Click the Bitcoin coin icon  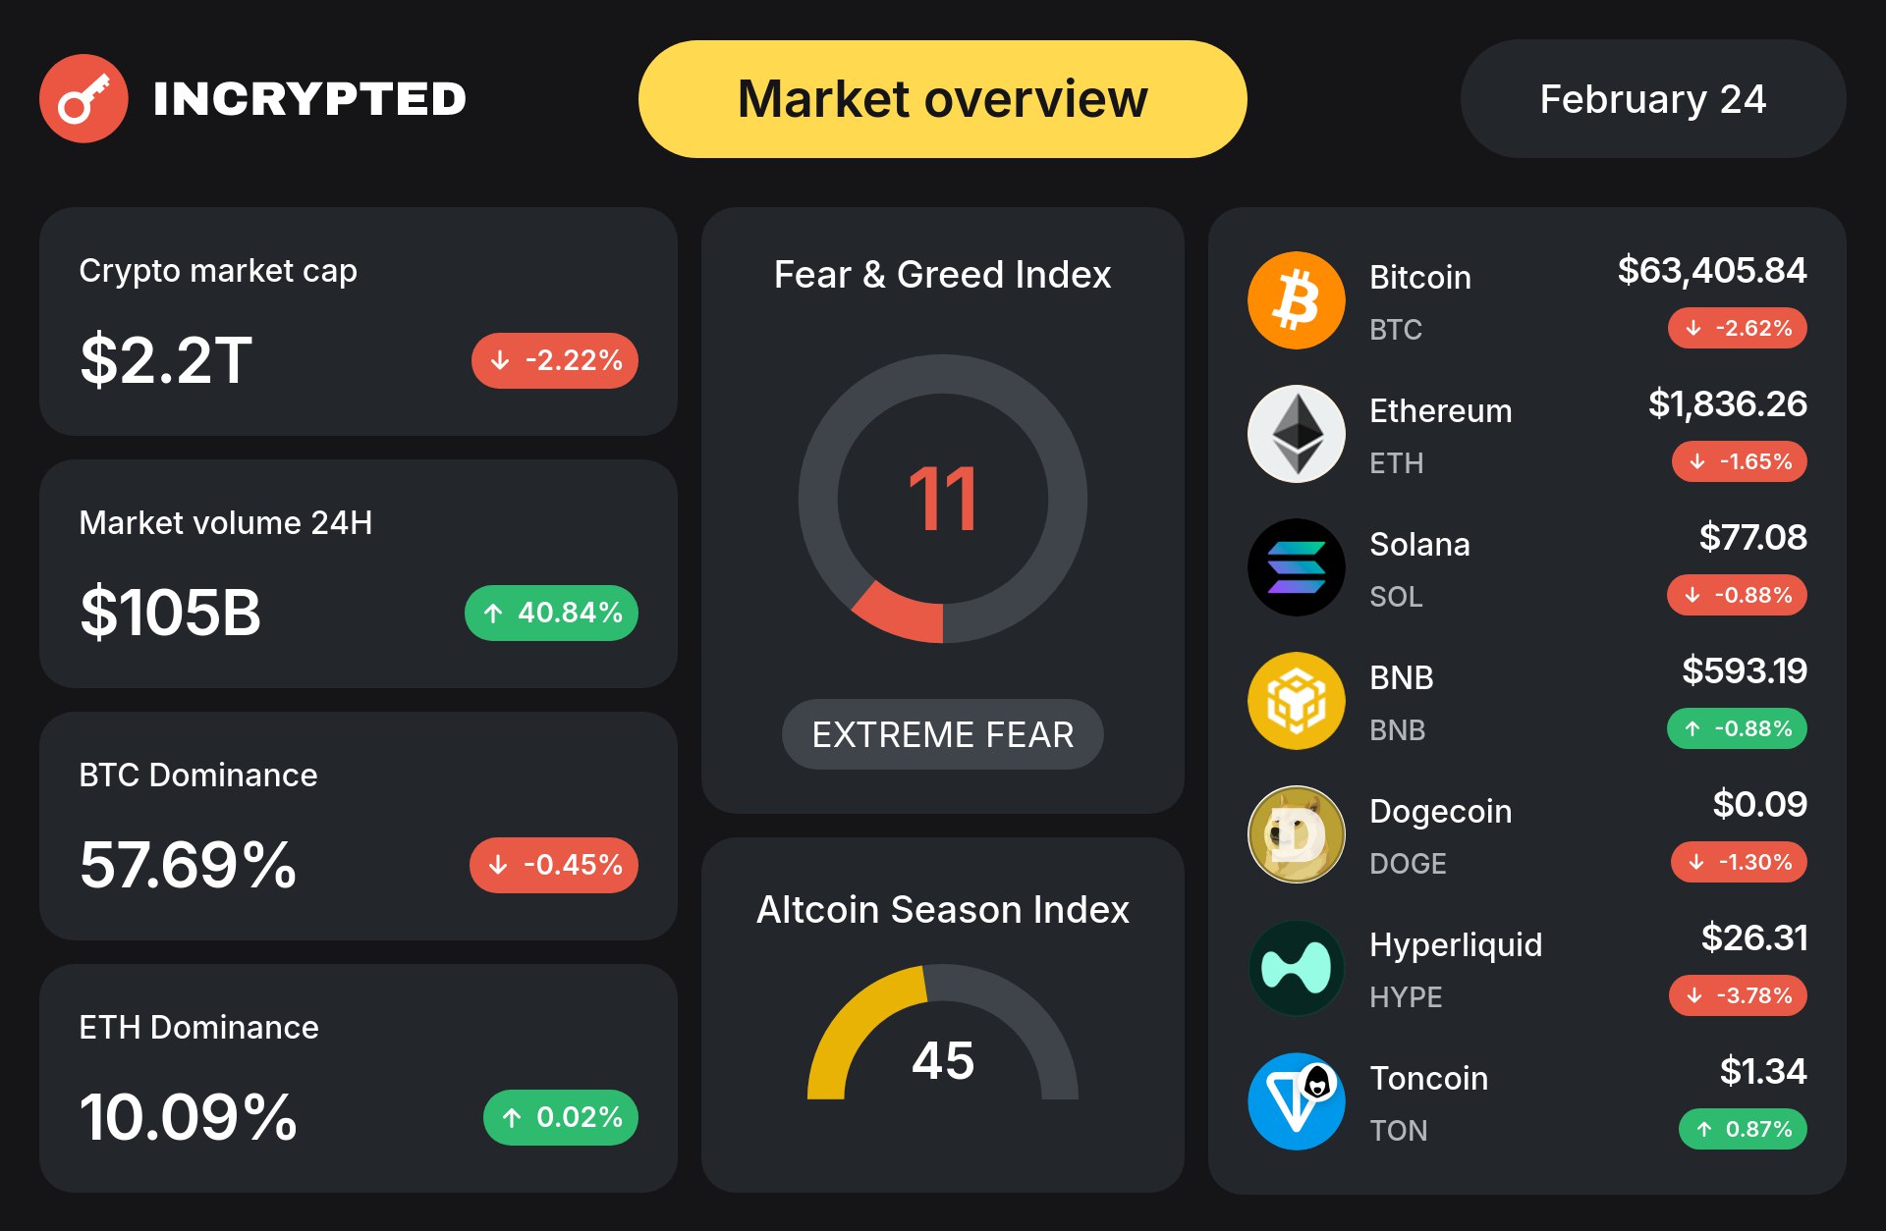pos(1296,300)
